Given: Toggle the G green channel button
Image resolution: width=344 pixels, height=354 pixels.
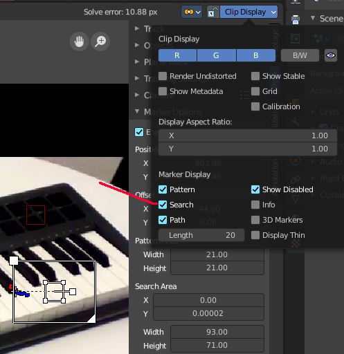Looking at the screenshot, I should point(217,55).
